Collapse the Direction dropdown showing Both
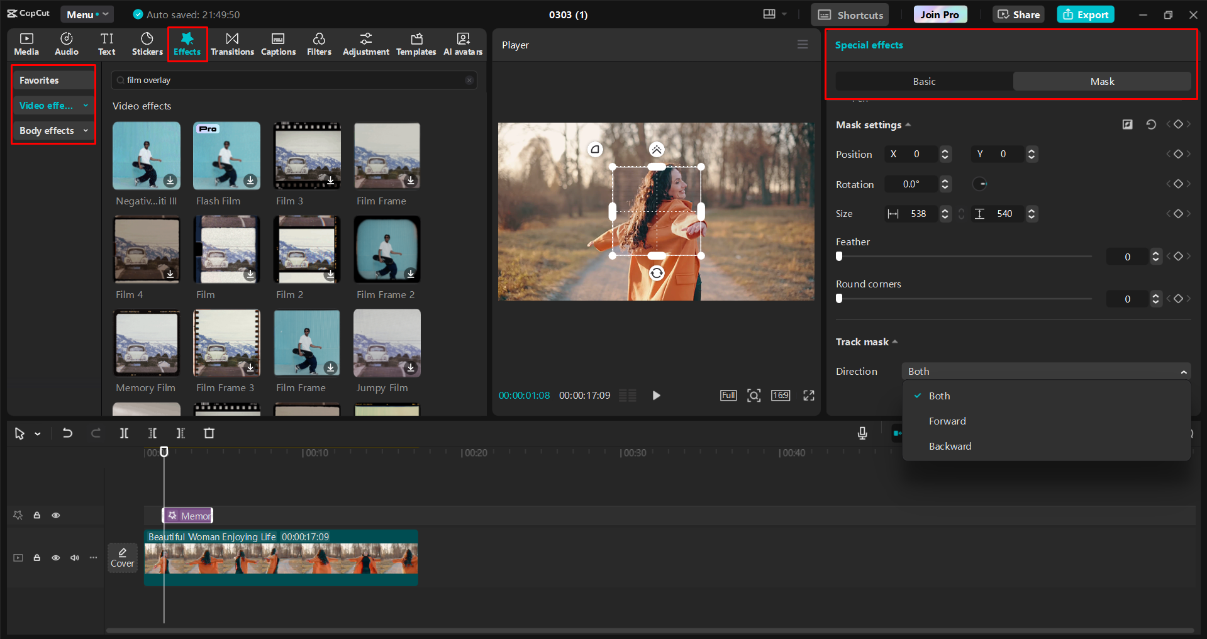This screenshot has height=639, width=1207. pyautogui.click(x=1045, y=372)
